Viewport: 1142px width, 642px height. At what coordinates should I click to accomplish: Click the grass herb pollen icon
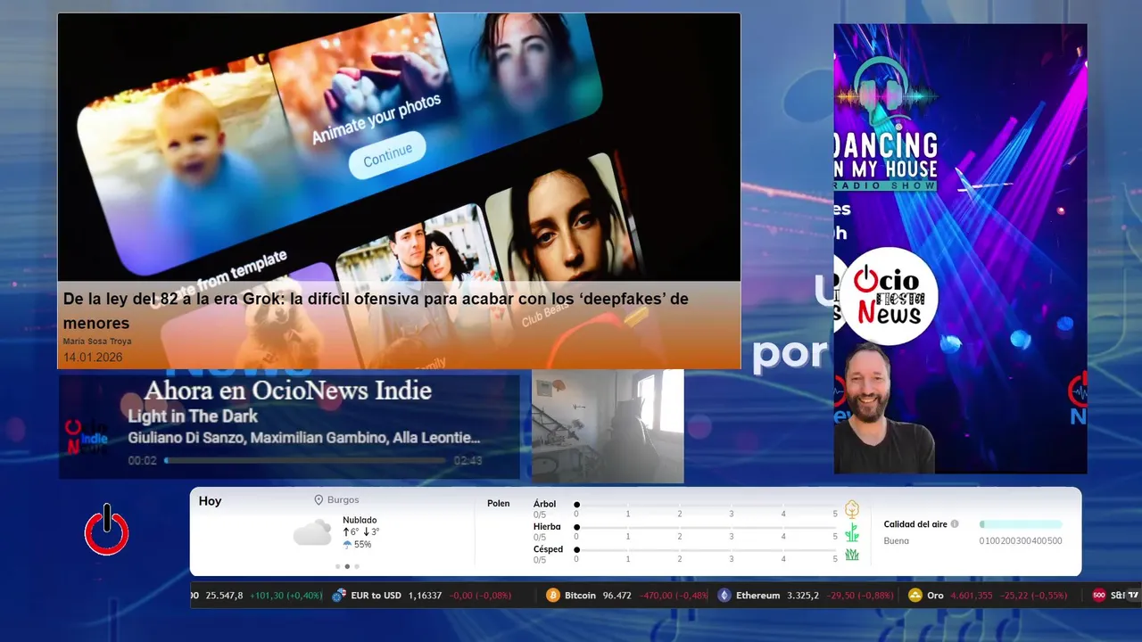[x=852, y=532]
